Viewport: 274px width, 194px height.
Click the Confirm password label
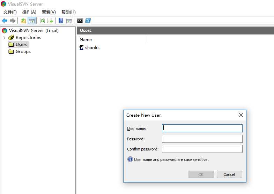point(143,149)
